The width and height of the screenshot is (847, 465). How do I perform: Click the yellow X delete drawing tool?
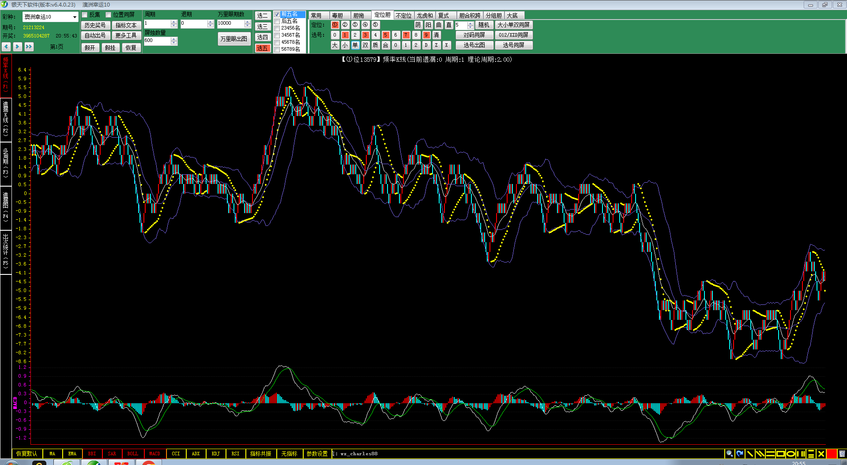[821, 454]
